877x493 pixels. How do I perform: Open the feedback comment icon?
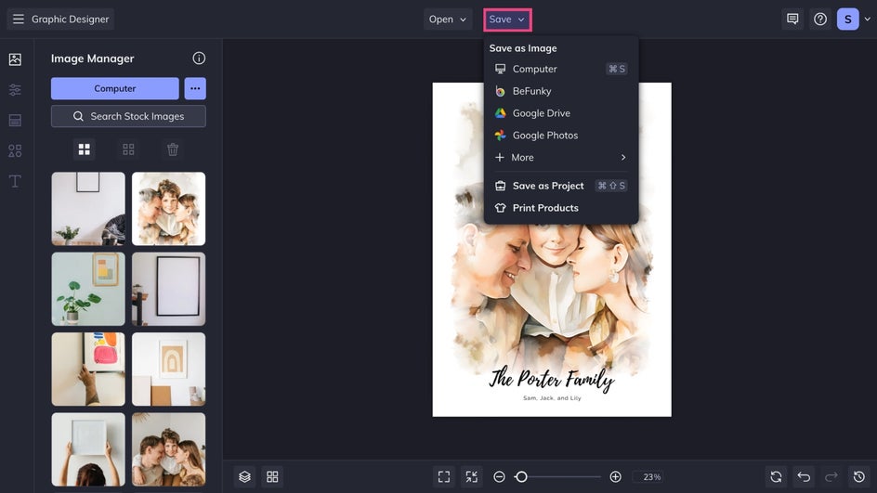tap(792, 19)
